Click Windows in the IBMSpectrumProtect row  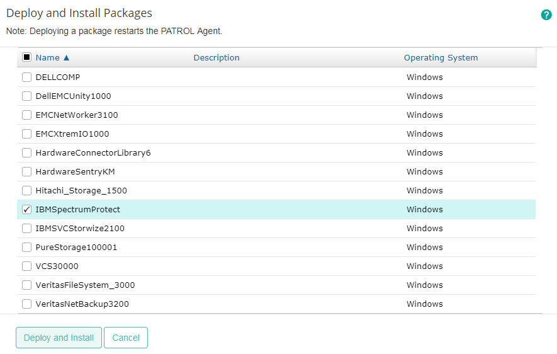[424, 209]
